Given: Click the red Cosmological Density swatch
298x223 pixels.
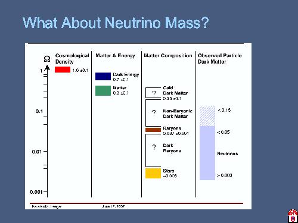Looking at the screenshot, I should (x=63, y=70).
